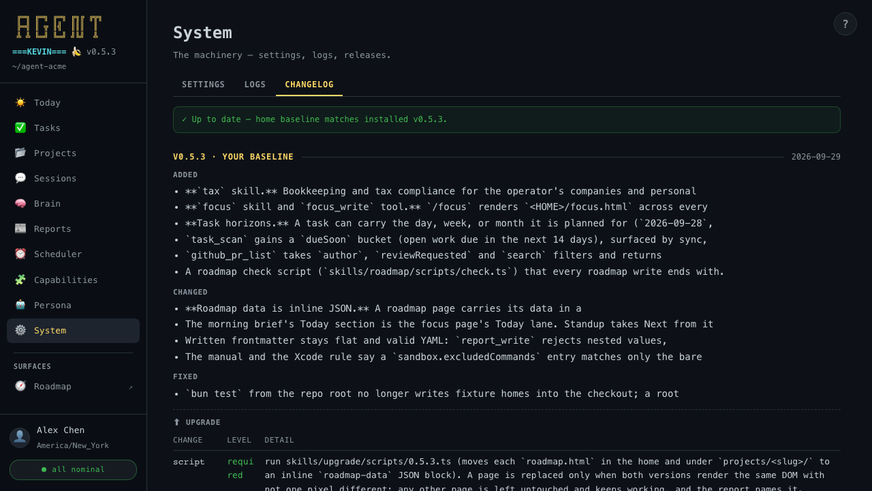Click the ~/agent-acme path text
This screenshot has width=872, height=491.
click(x=39, y=66)
